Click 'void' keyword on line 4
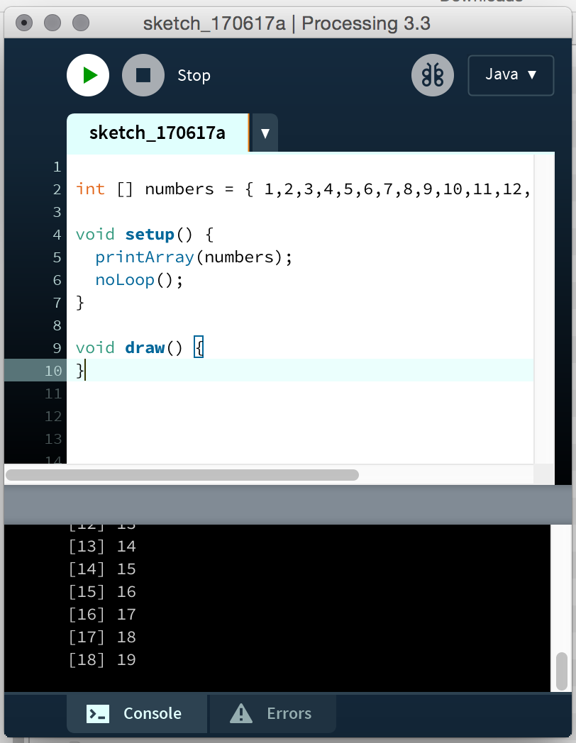 [95, 235]
